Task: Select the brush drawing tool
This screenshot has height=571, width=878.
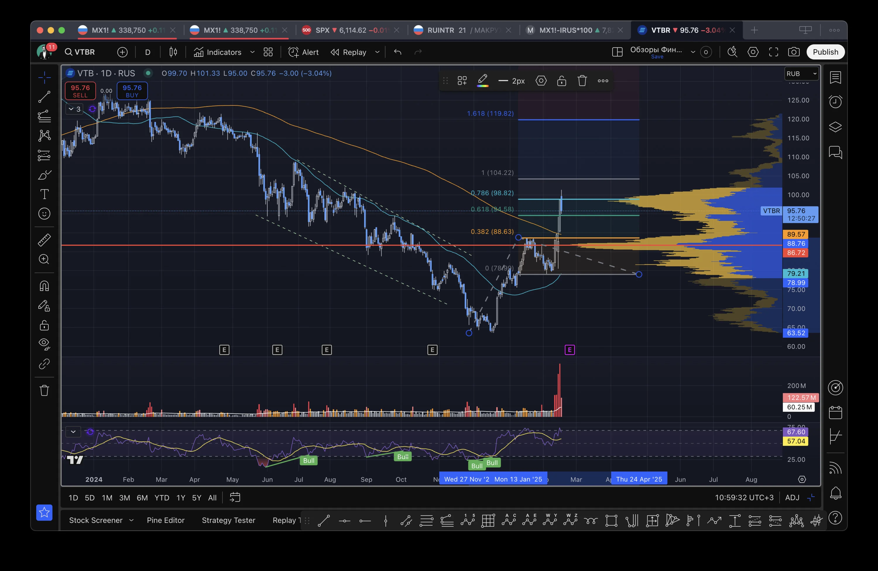Action: tap(44, 175)
